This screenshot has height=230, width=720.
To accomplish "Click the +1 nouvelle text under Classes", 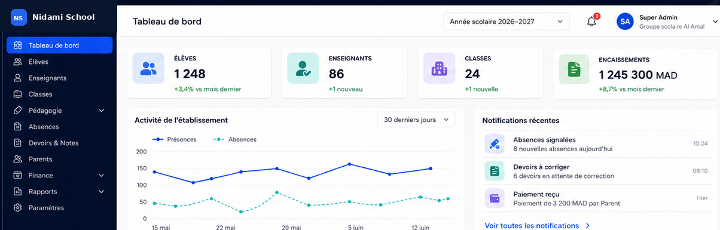I will 481,89.
